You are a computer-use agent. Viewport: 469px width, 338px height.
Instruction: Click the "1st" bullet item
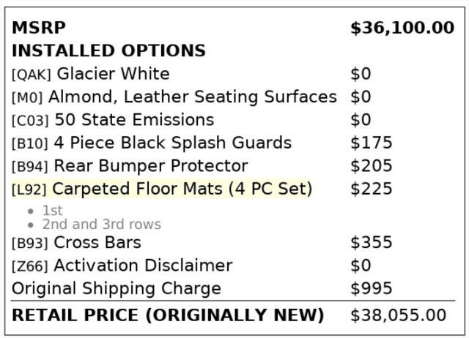(x=52, y=211)
